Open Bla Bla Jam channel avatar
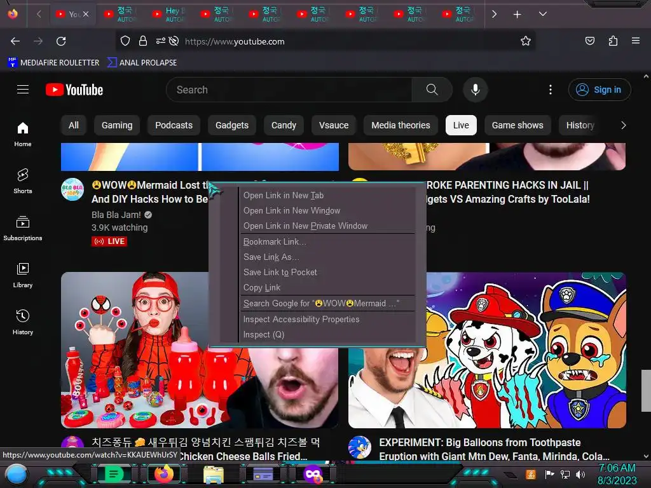 point(72,189)
